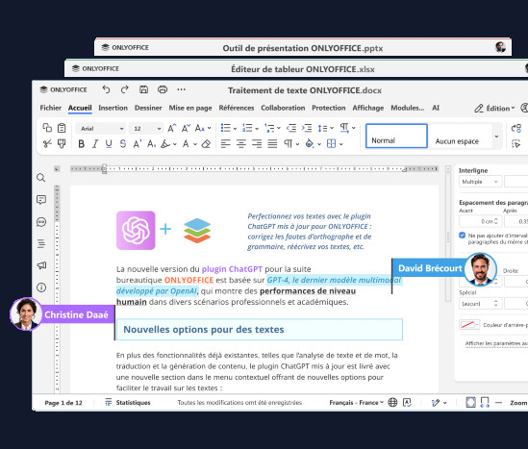This screenshot has height=449, width=528.
Task: Print the document using the printer icon
Action: pyautogui.click(x=163, y=89)
